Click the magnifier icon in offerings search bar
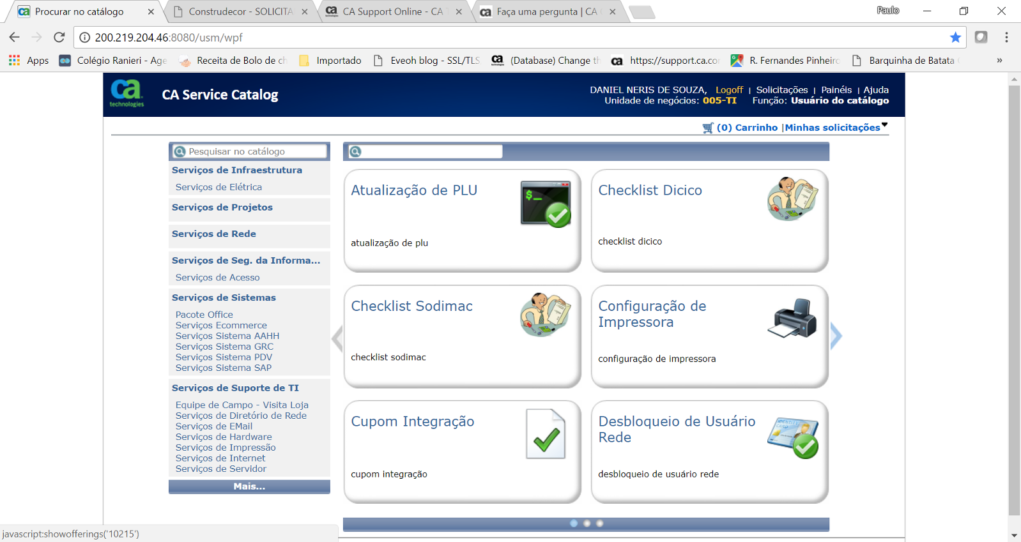Screen dimensions: 1021x542 (x=355, y=151)
